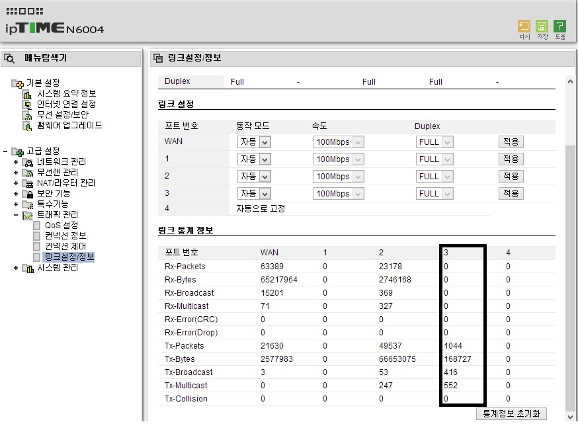Apply WAN port settings with 적용
The image size is (578, 424).
(x=511, y=142)
